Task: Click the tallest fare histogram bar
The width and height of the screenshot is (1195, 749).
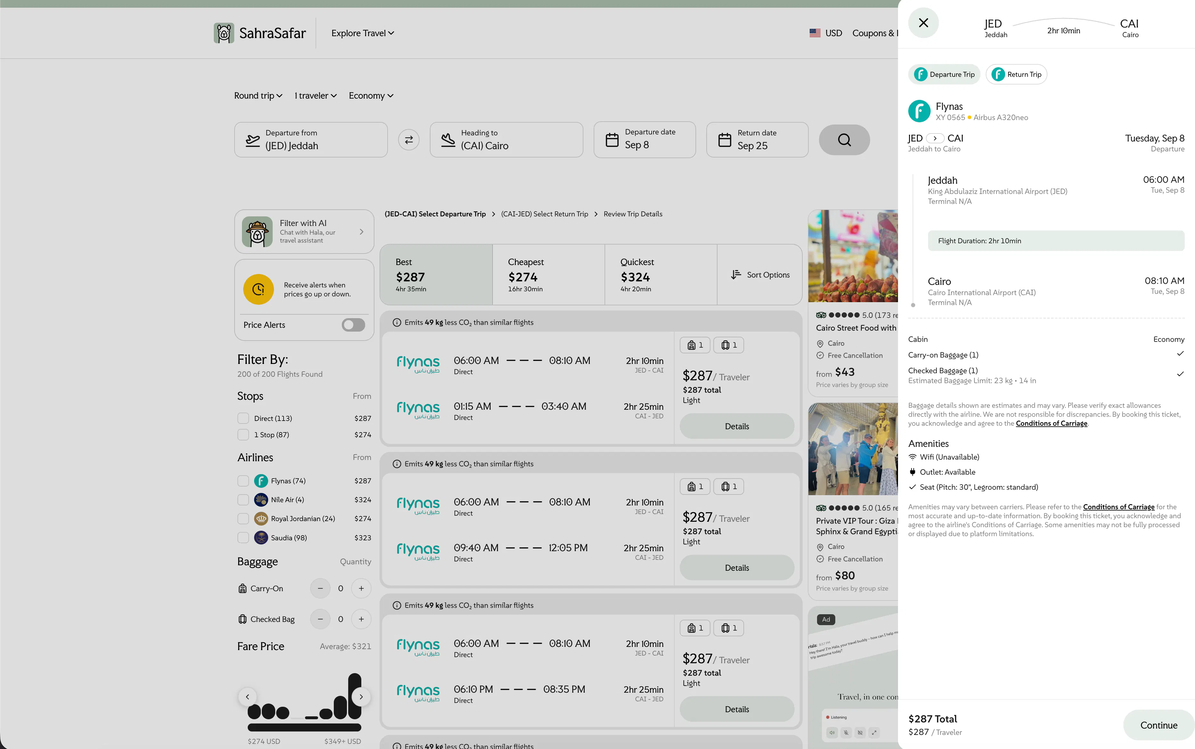Action: [355, 696]
